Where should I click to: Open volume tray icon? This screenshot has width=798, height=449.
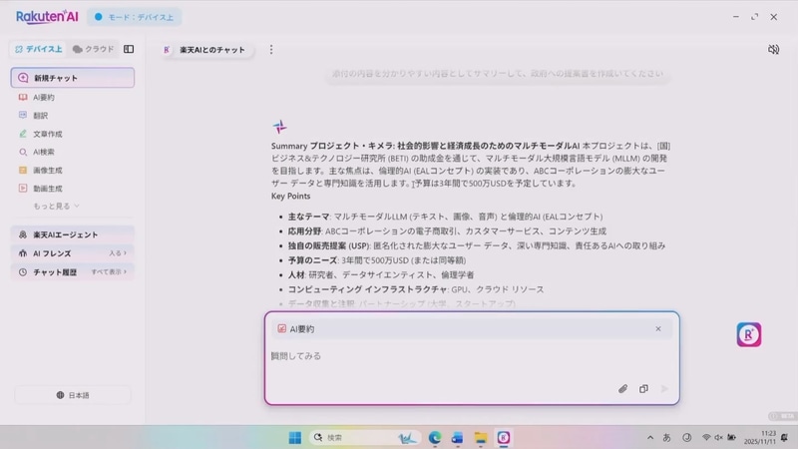click(718, 437)
